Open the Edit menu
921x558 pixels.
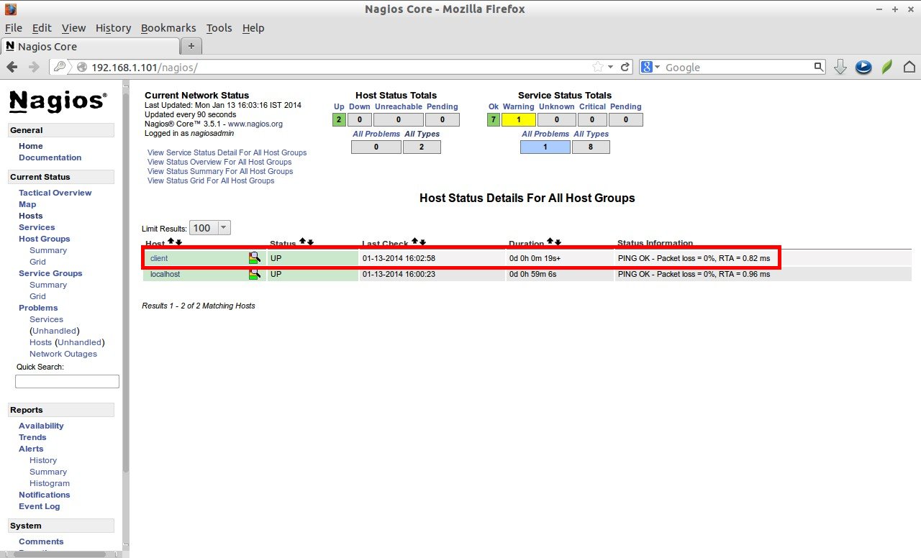[x=42, y=28]
